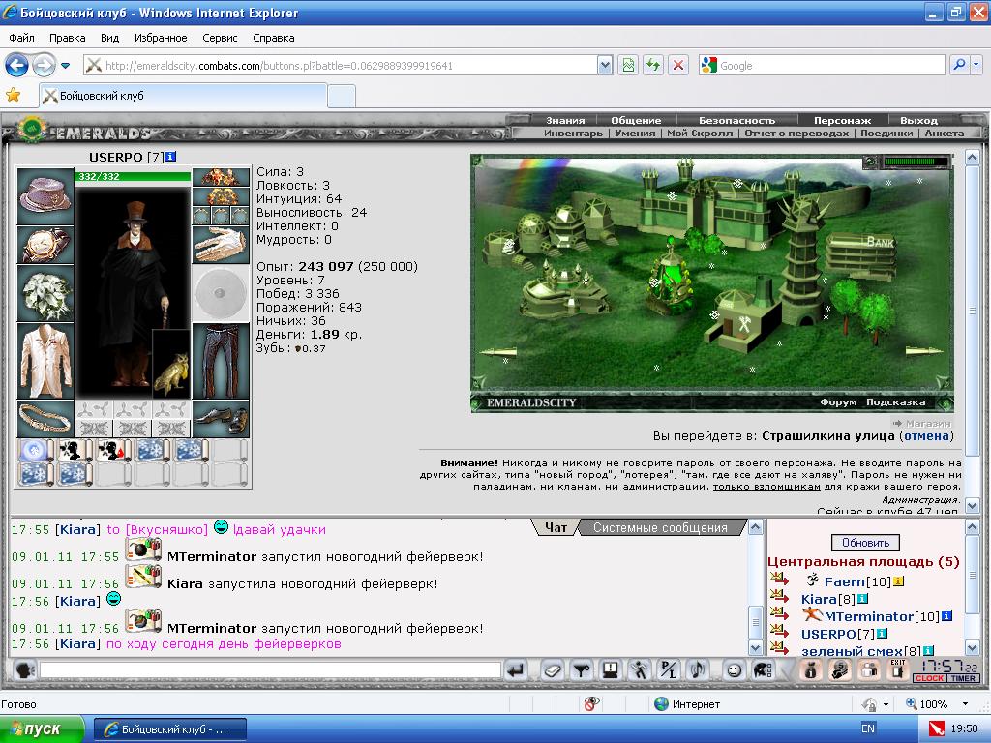Click the golden owl pet thumbnail
The width and height of the screenshot is (991, 743).
click(171, 364)
